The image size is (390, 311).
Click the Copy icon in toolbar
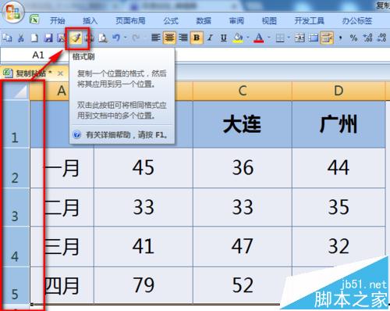coord(7,38)
